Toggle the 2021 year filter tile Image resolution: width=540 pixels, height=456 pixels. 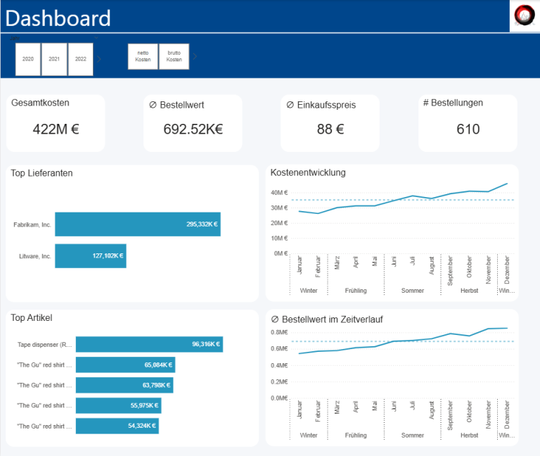54,59
